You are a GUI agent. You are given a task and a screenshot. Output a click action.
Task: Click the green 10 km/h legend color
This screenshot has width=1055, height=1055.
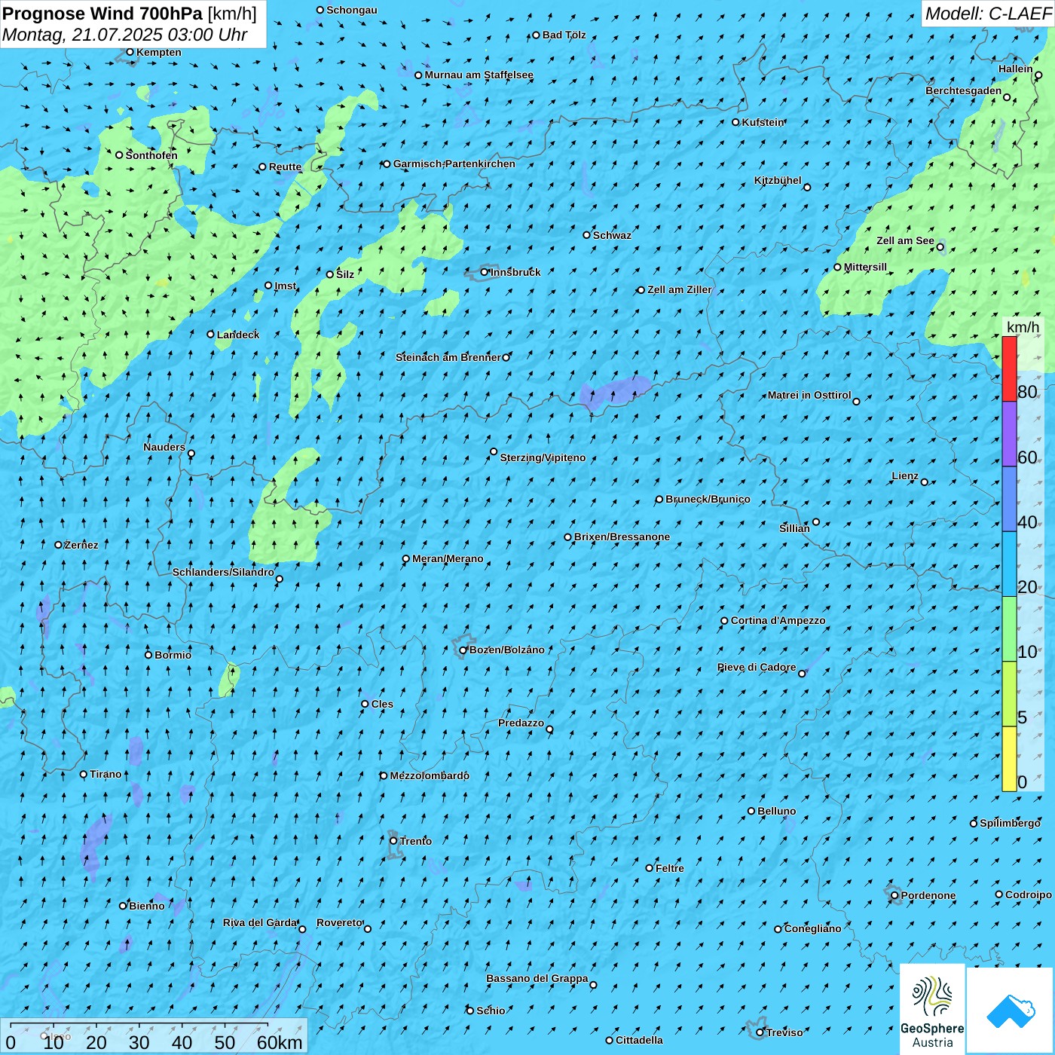[x=1009, y=629]
